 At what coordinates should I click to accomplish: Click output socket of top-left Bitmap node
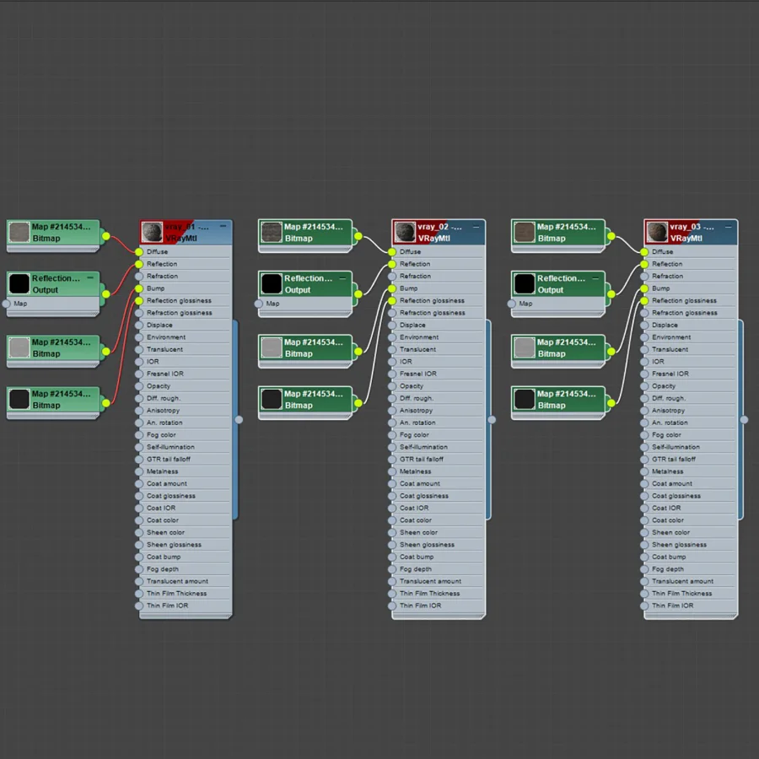[x=106, y=236]
